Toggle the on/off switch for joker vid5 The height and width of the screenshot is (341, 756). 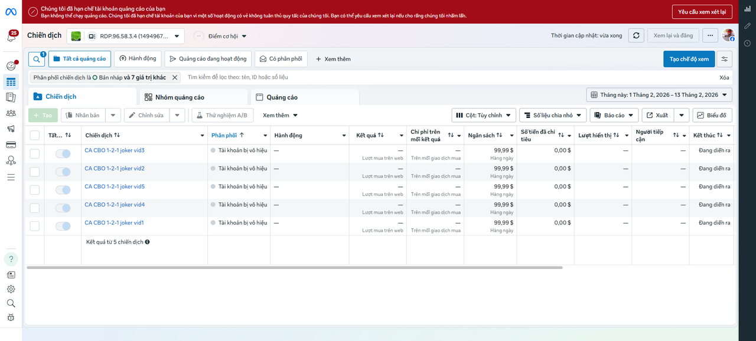coord(63,190)
